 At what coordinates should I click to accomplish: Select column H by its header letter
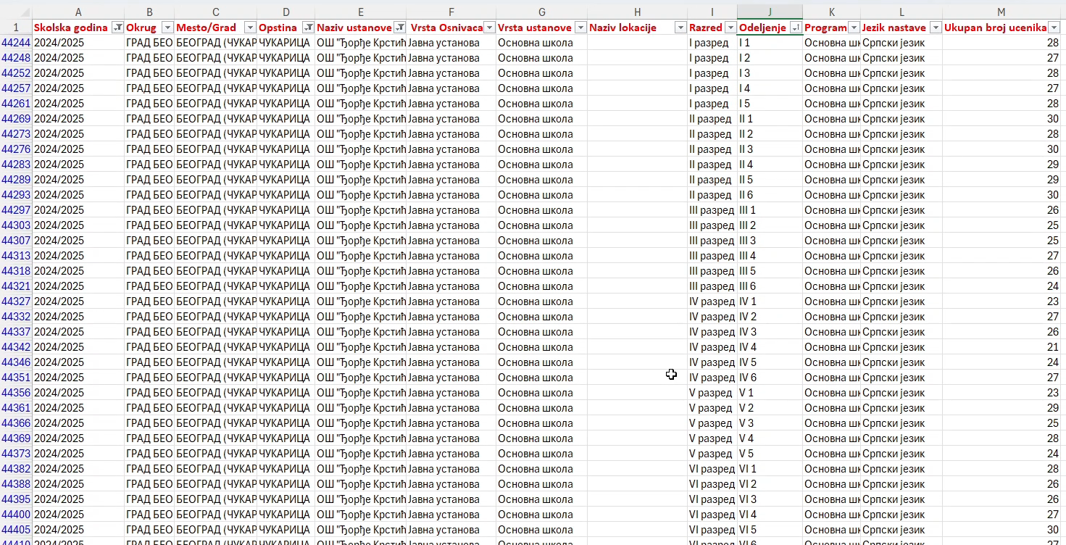tap(637, 12)
